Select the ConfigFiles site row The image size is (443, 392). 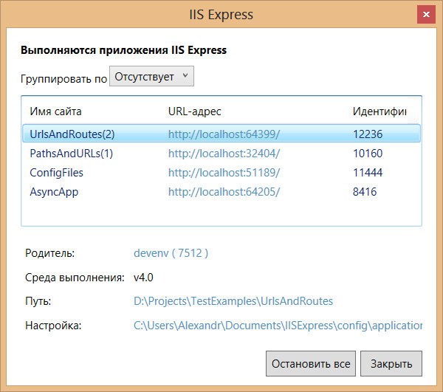[x=221, y=173]
